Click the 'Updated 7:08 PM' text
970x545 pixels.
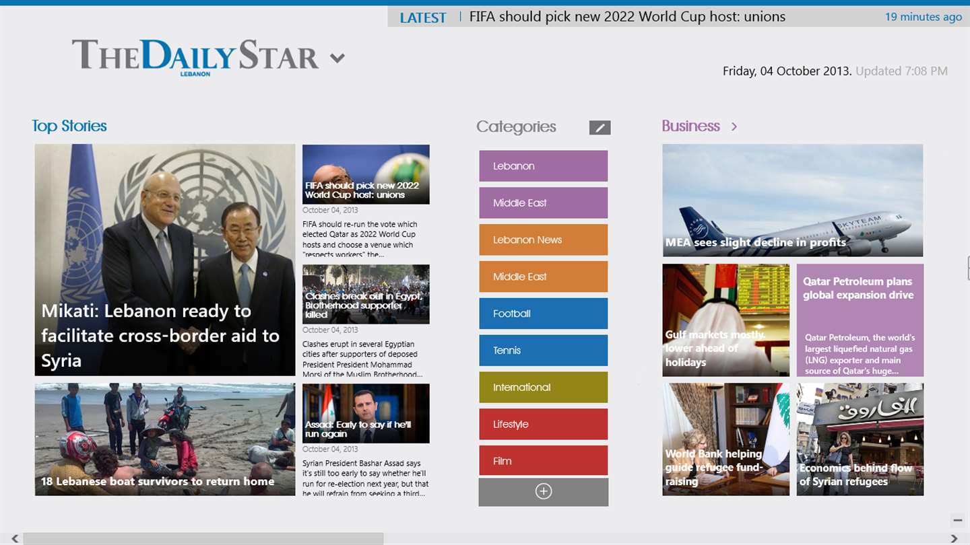coord(902,71)
